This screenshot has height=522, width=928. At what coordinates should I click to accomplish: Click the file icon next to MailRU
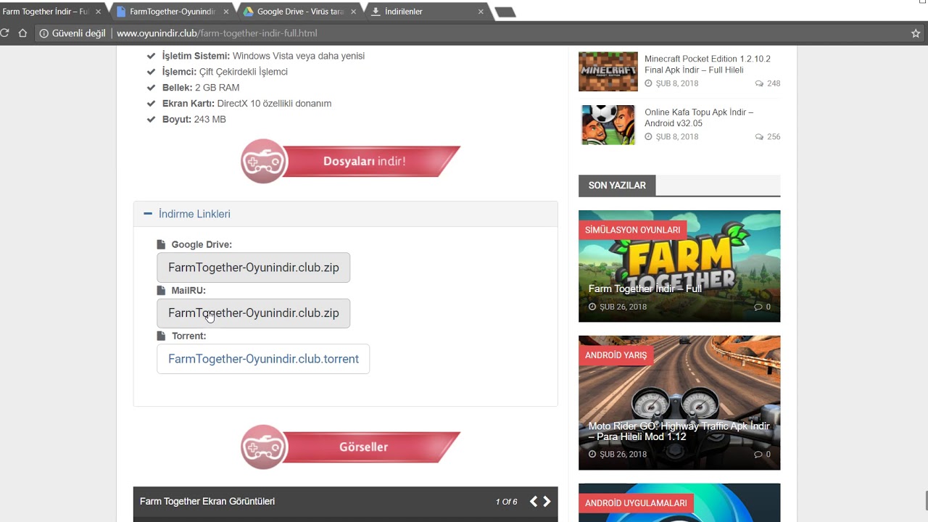(161, 291)
